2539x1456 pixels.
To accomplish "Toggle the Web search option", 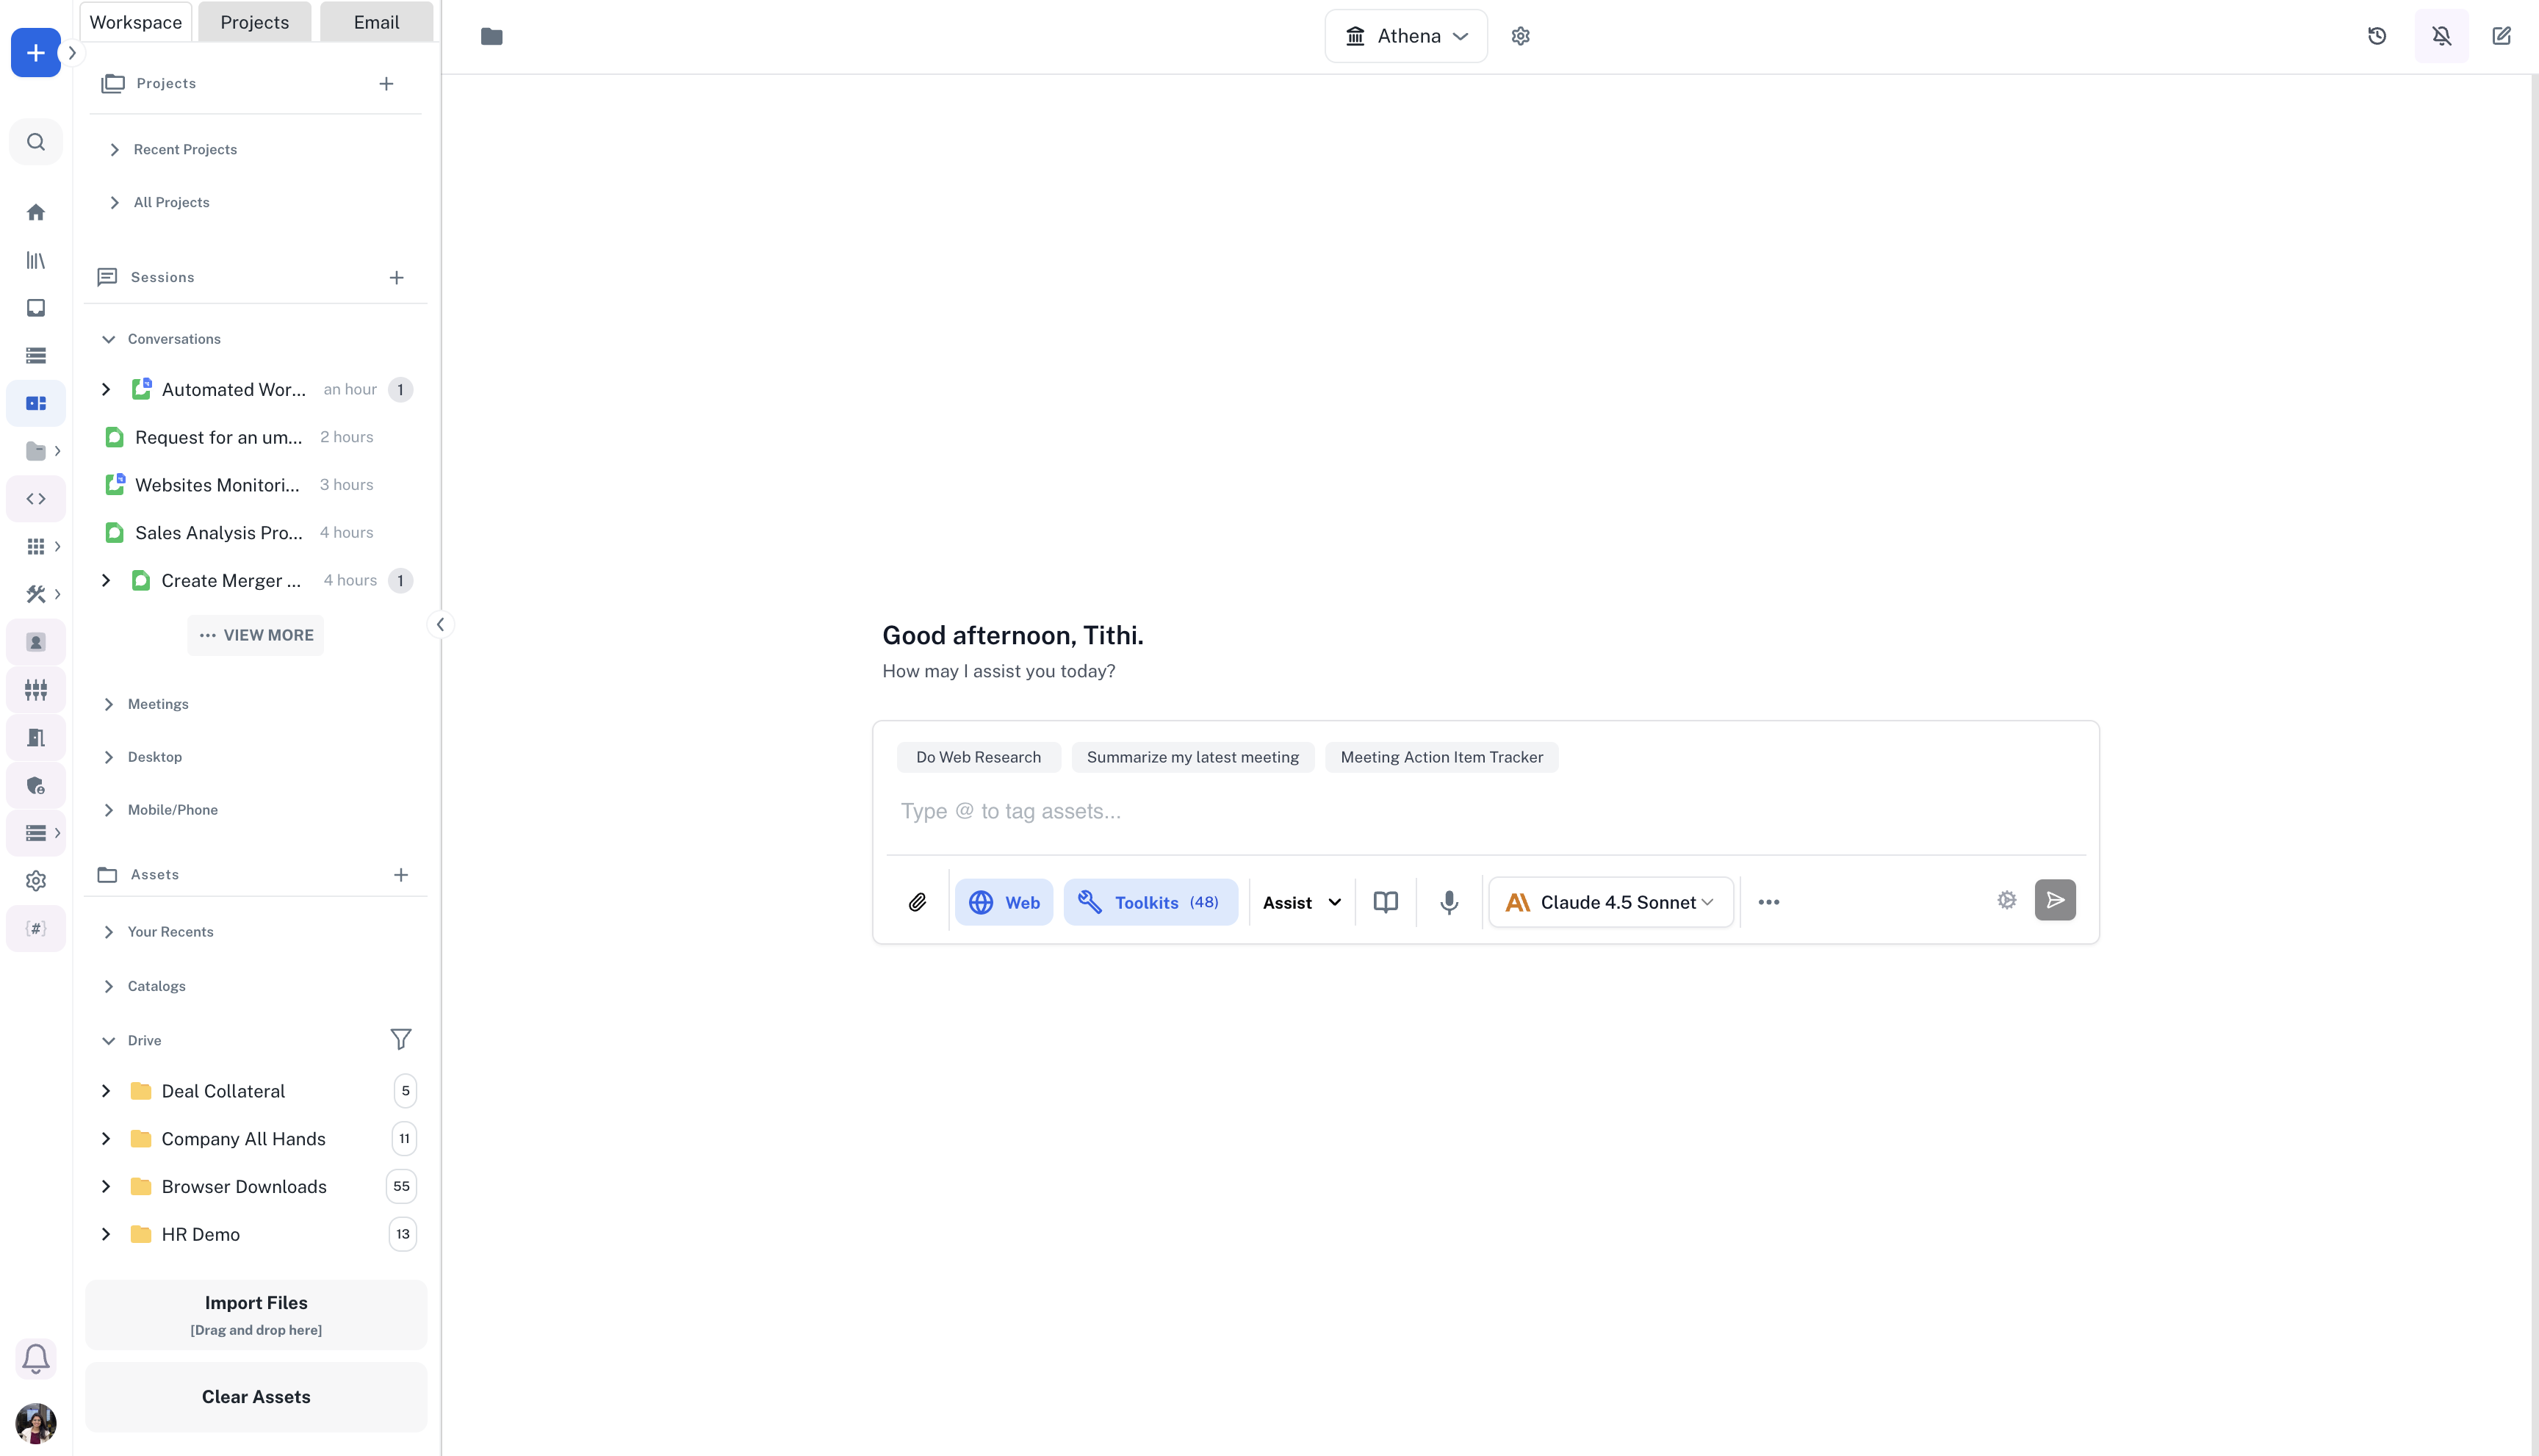I will [1004, 902].
